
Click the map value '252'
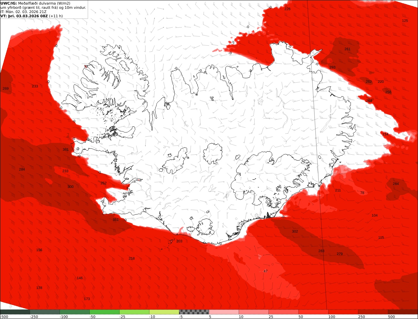coord(104,183)
